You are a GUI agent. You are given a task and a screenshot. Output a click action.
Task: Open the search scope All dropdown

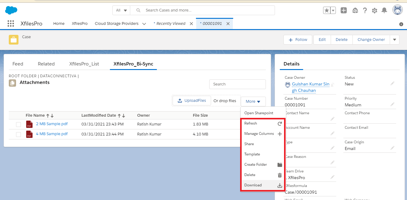[121, 10]
